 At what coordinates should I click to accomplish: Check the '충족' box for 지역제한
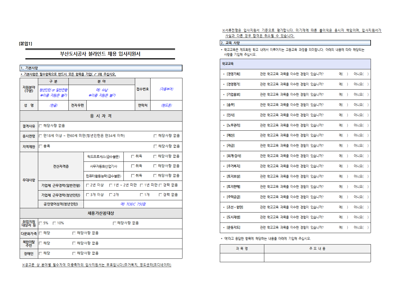click(40, 146)
